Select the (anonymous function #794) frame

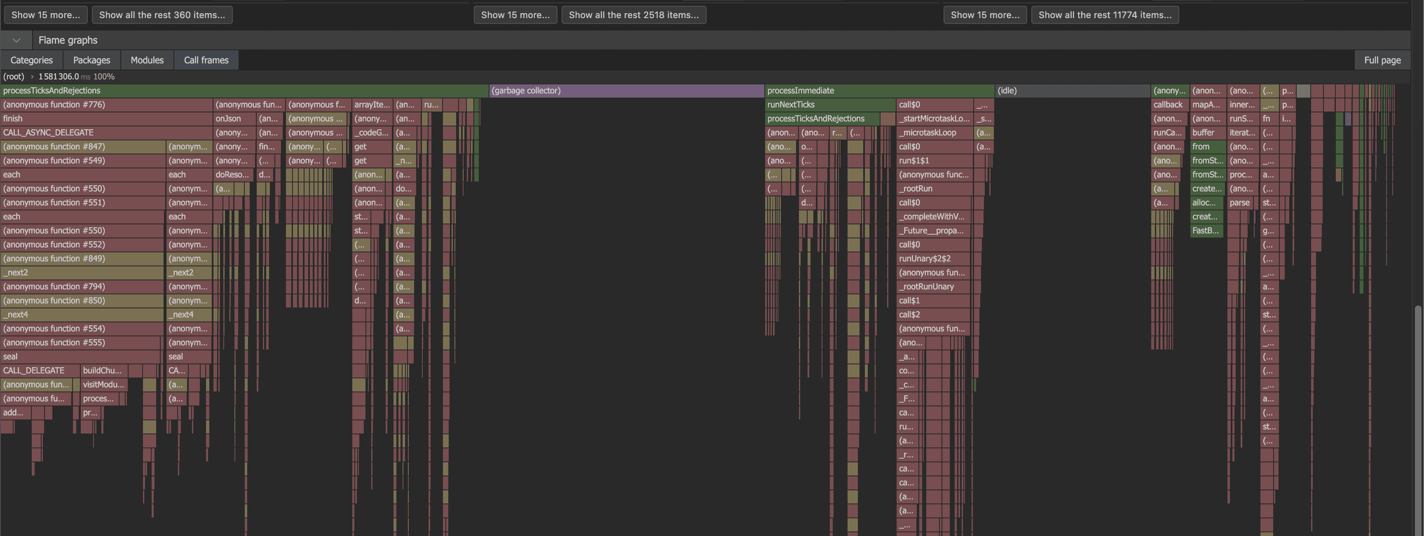[x=82, y=287]
